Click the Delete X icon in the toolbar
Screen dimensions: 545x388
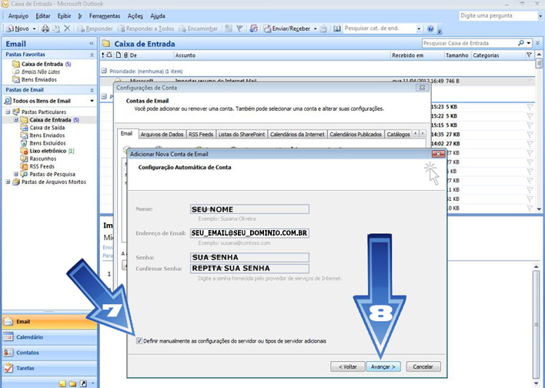(67, 28)
